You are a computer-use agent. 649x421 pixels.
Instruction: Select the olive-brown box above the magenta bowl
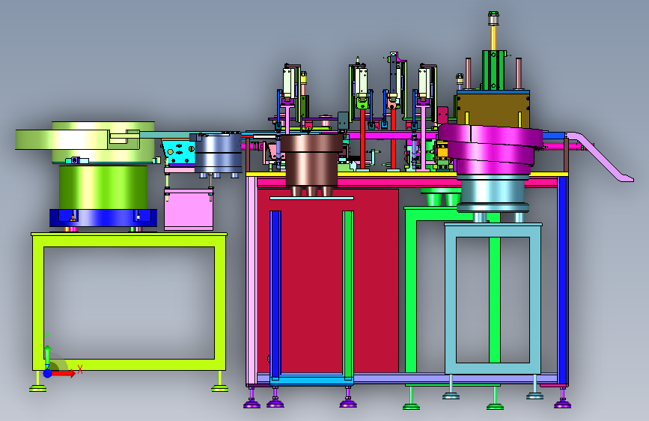(493, 109)
